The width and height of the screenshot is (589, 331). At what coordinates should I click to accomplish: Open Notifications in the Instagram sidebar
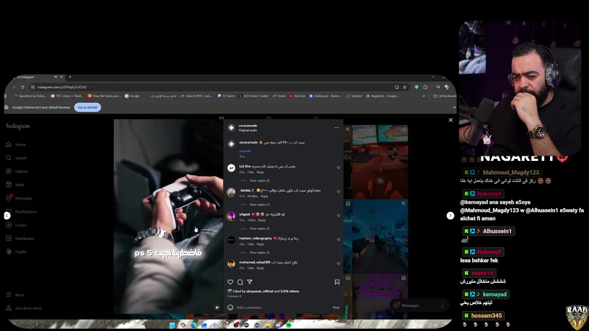pyautogui.click(x=21, y=211)
